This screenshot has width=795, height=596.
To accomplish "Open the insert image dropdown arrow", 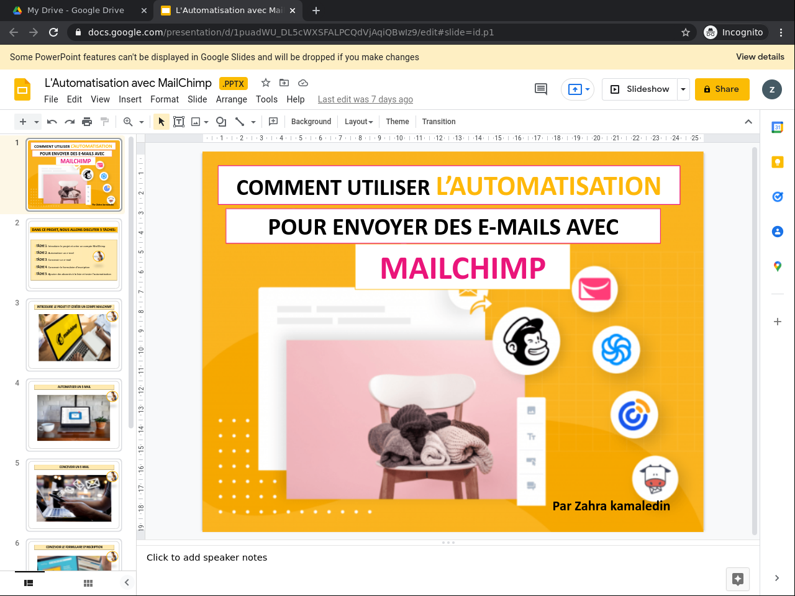I will (x=206, y=122).
